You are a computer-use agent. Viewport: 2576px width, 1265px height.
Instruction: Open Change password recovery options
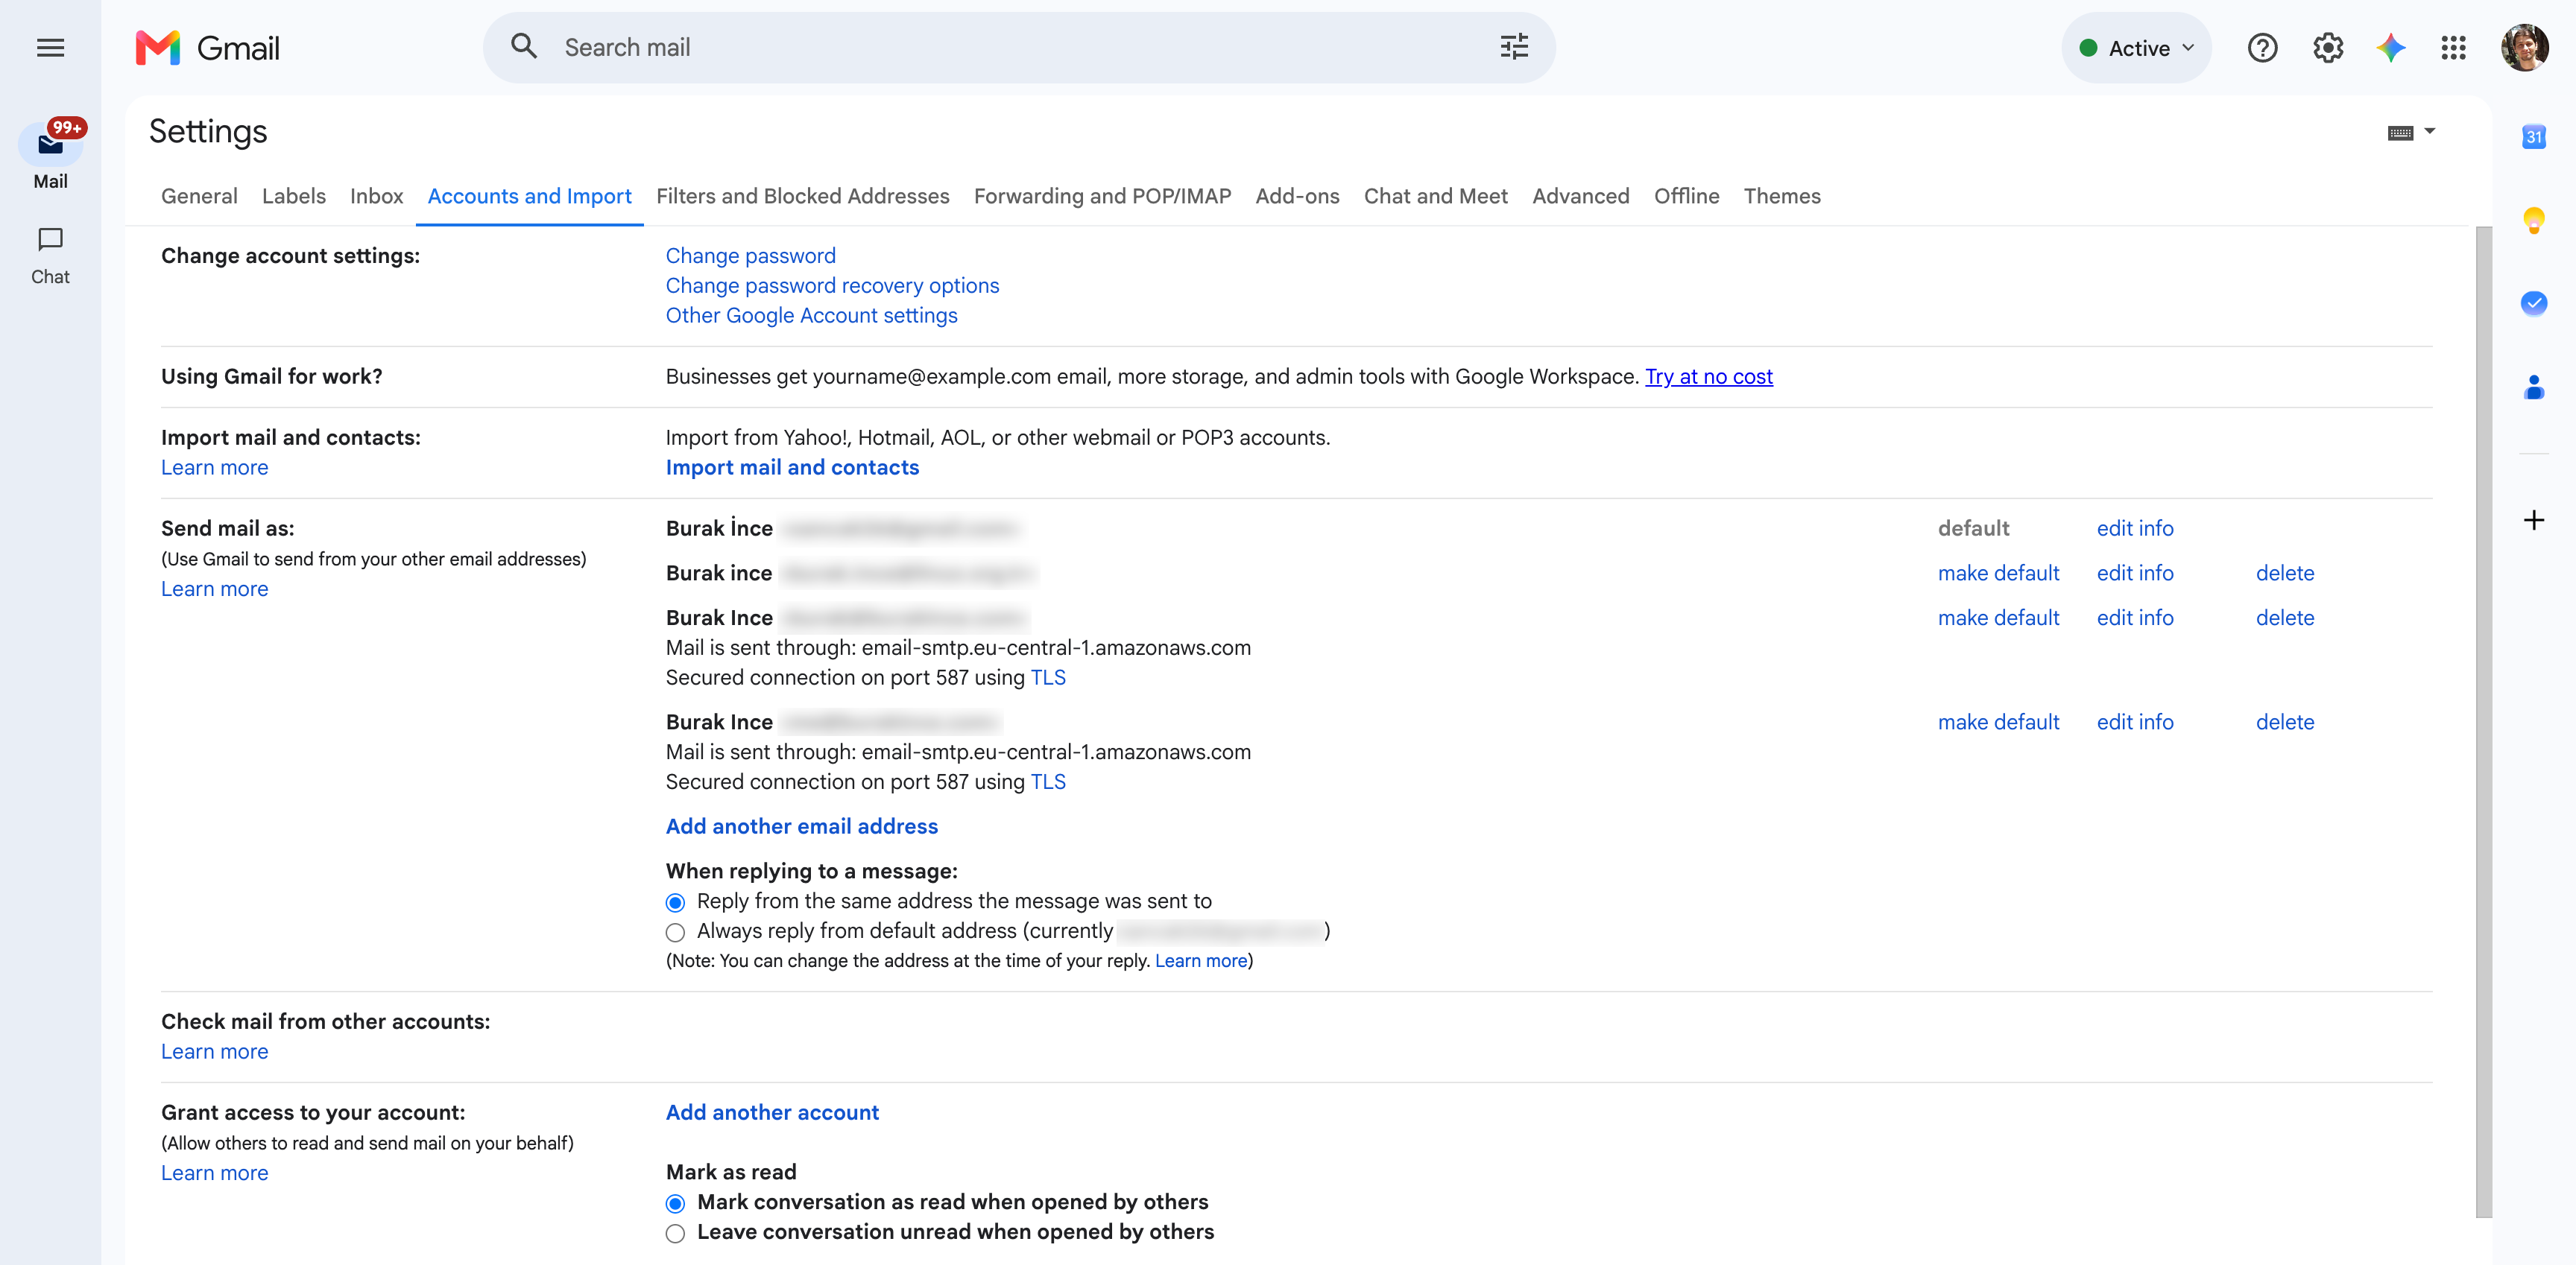pyautogui.click(x=832, y=286)
